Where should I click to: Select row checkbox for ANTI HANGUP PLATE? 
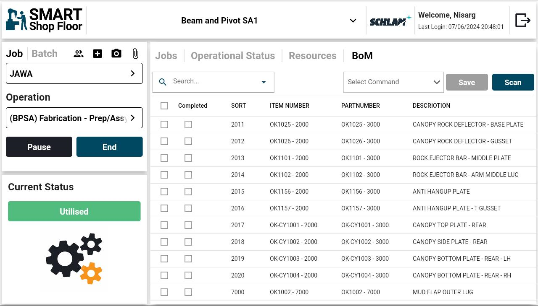coord(164,192)
